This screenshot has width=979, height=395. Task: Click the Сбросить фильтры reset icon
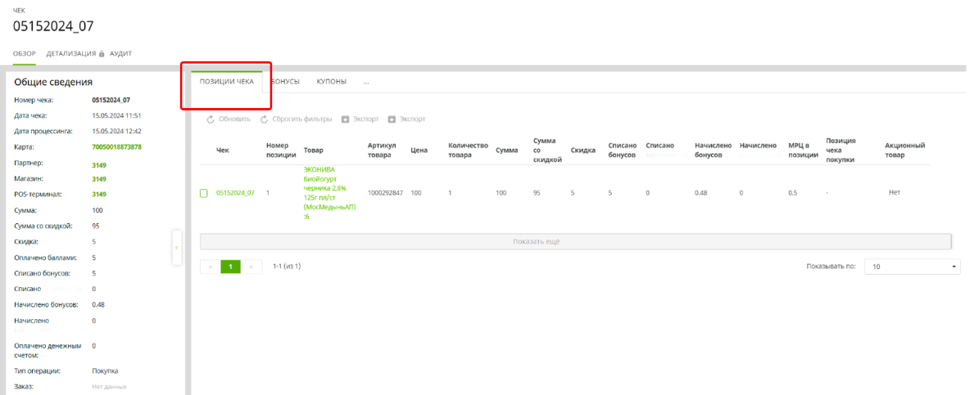pyautogui.click(x=264, y=119)
